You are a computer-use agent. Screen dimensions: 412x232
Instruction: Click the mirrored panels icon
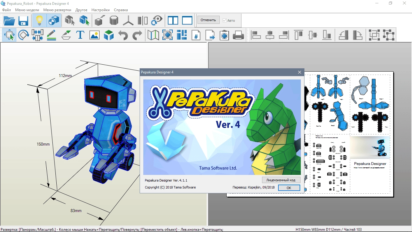[x=142, y=21]
